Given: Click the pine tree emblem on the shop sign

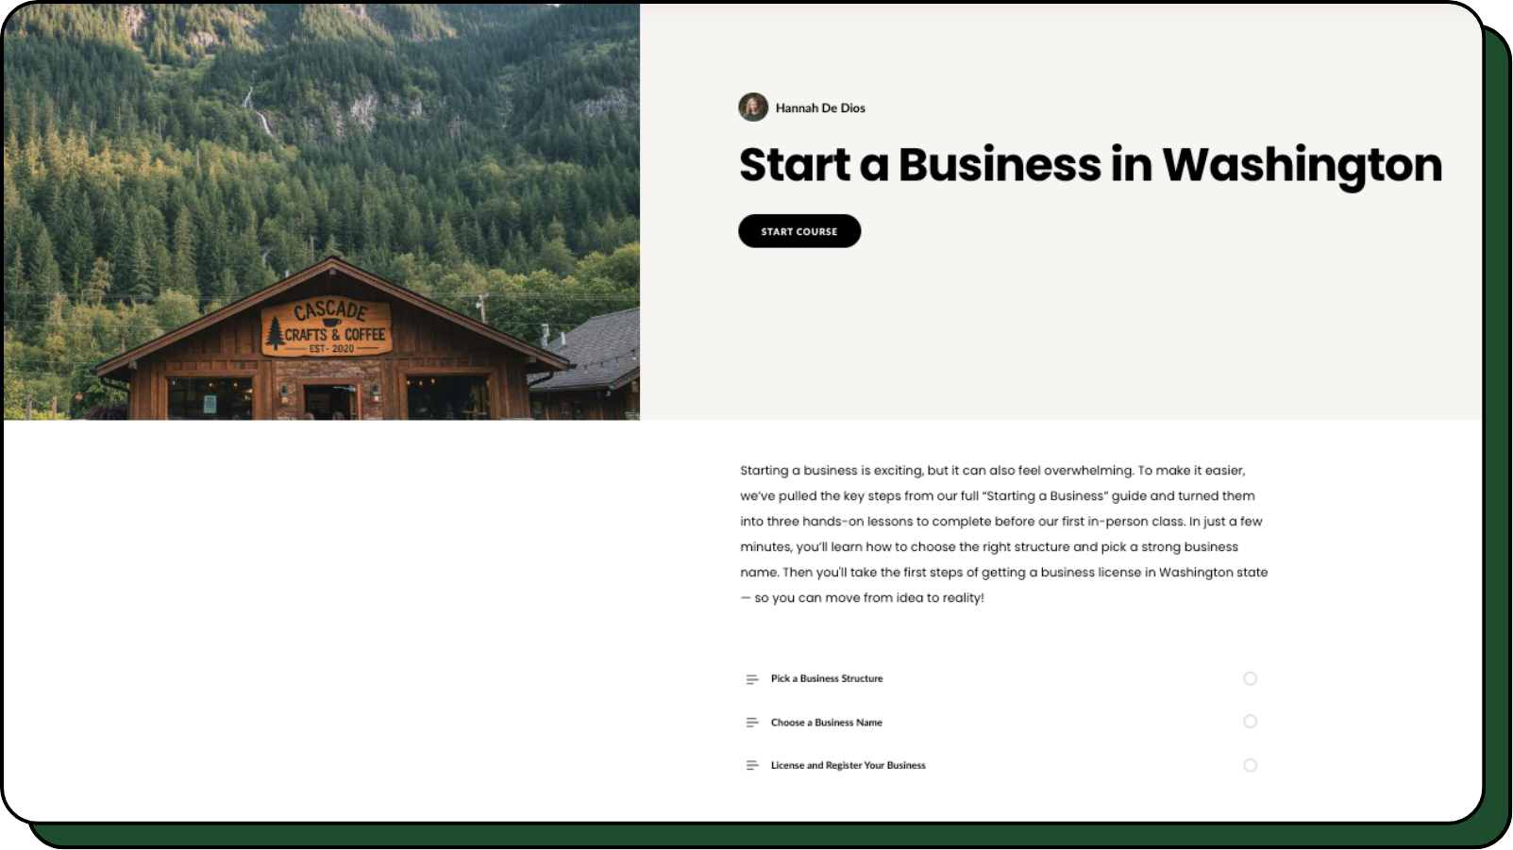Looking at the screenshot, I should click(x=275, y=333).
